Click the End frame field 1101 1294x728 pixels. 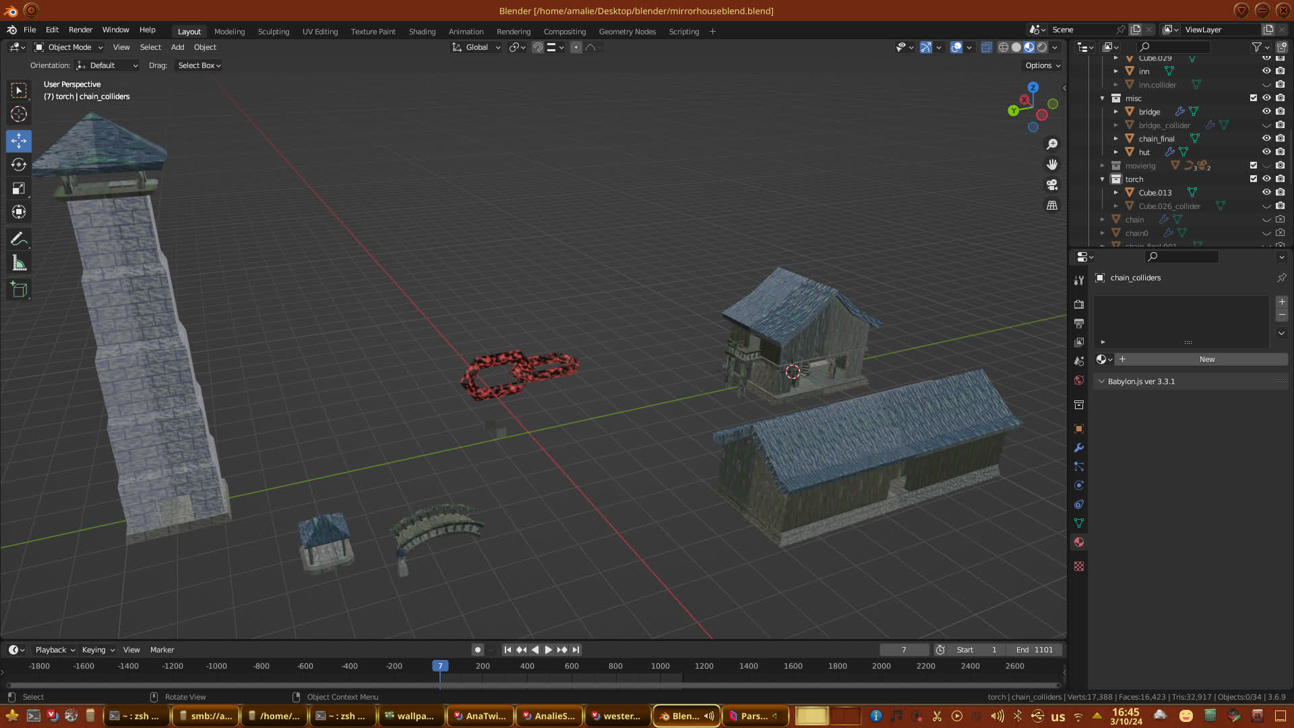[x=1034, y=650]
